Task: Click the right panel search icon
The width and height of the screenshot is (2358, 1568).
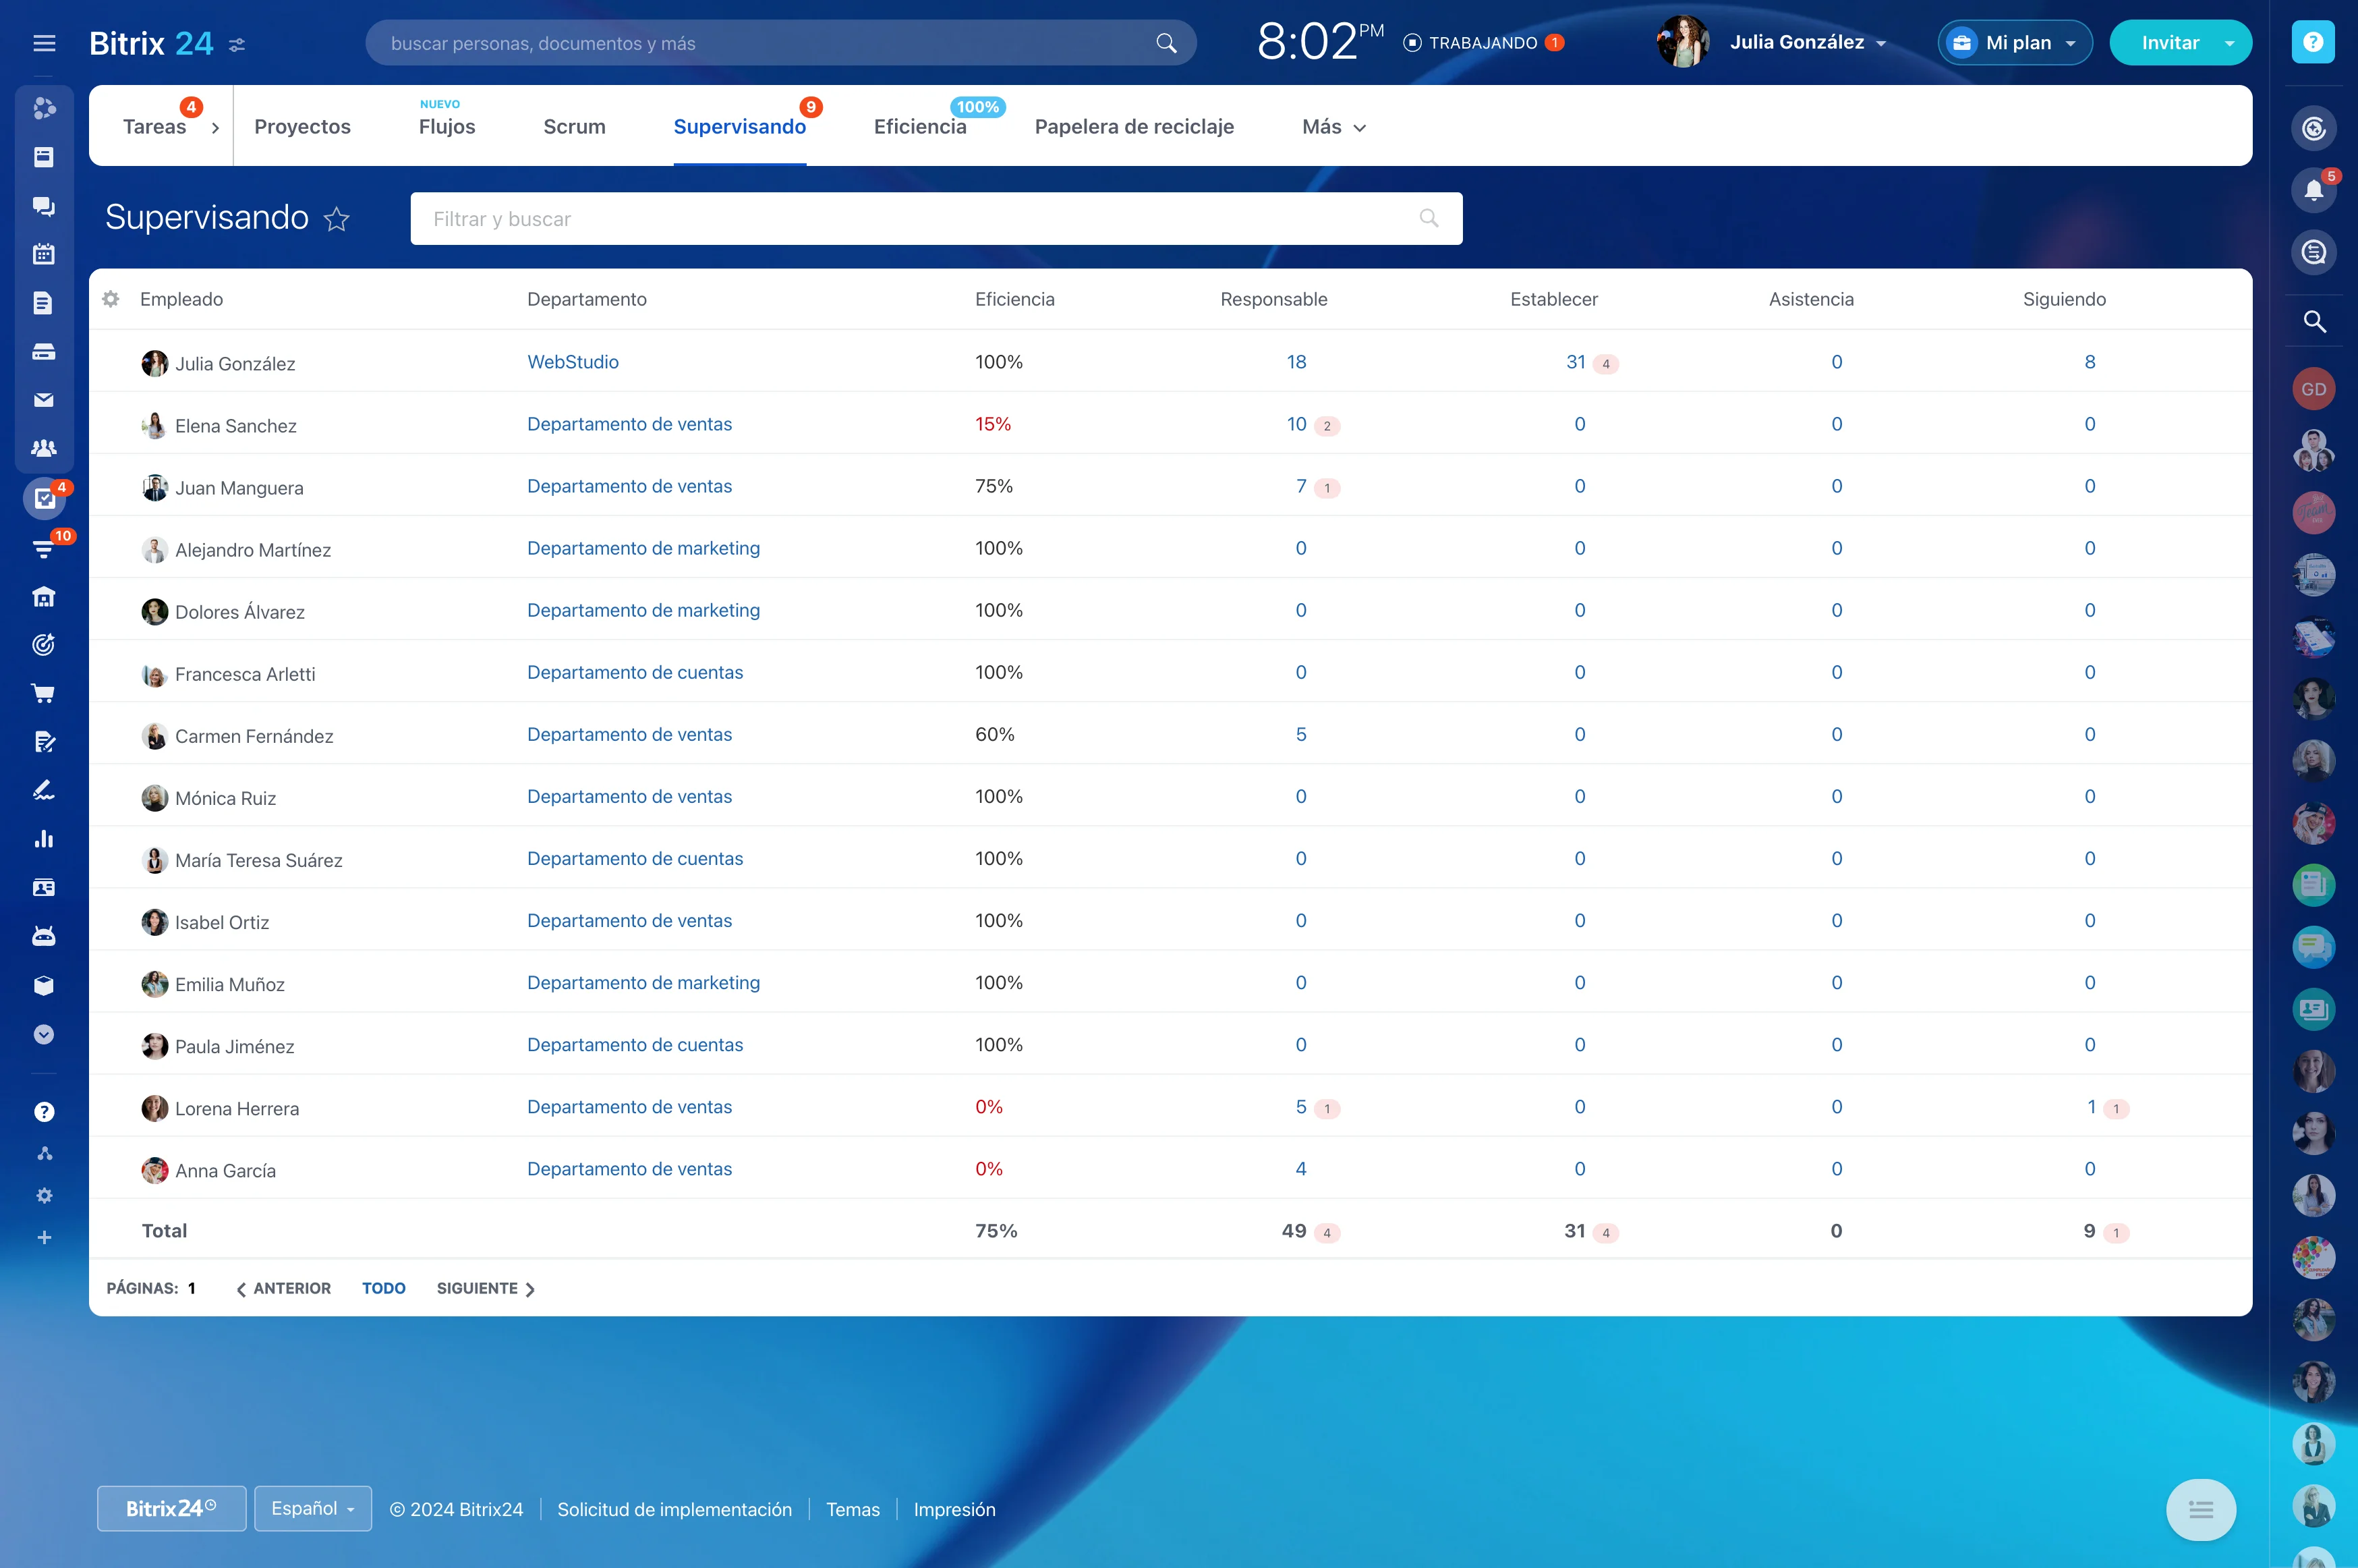Action: pos(2313,322)
